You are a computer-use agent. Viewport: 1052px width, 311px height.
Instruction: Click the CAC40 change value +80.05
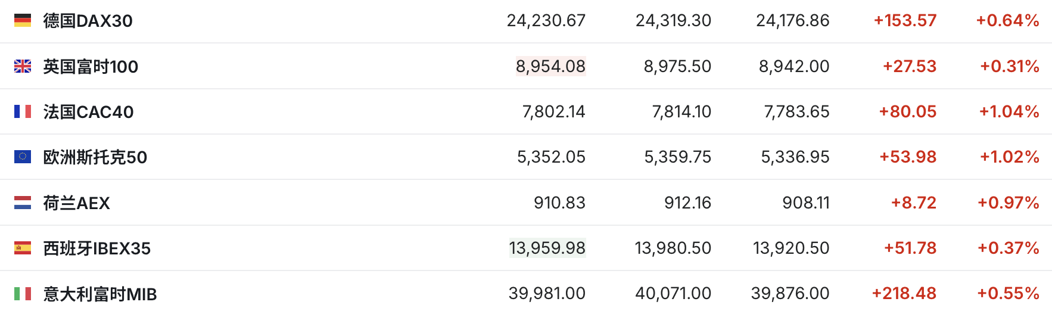[907, 111]
